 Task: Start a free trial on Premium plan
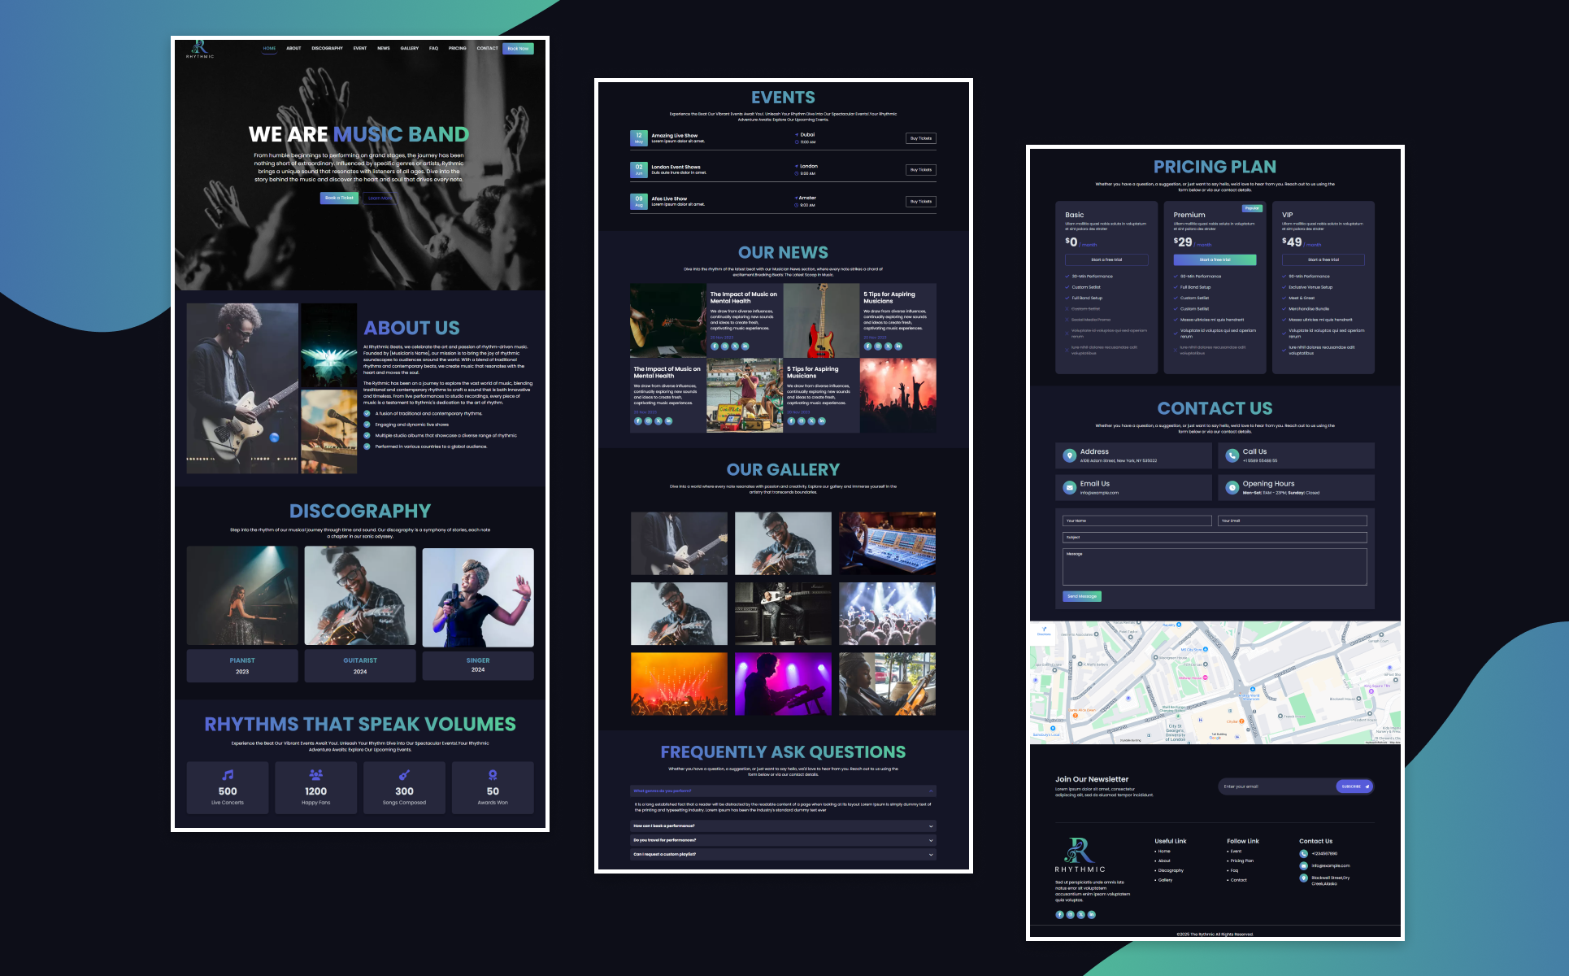point(1215,260)
